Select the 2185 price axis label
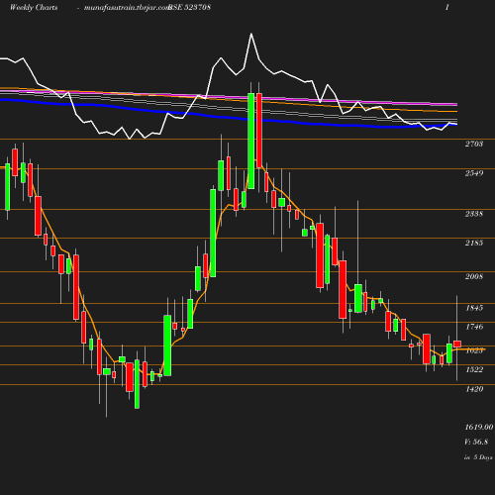Viewport: 495px width, 495px height. [474, 243]
